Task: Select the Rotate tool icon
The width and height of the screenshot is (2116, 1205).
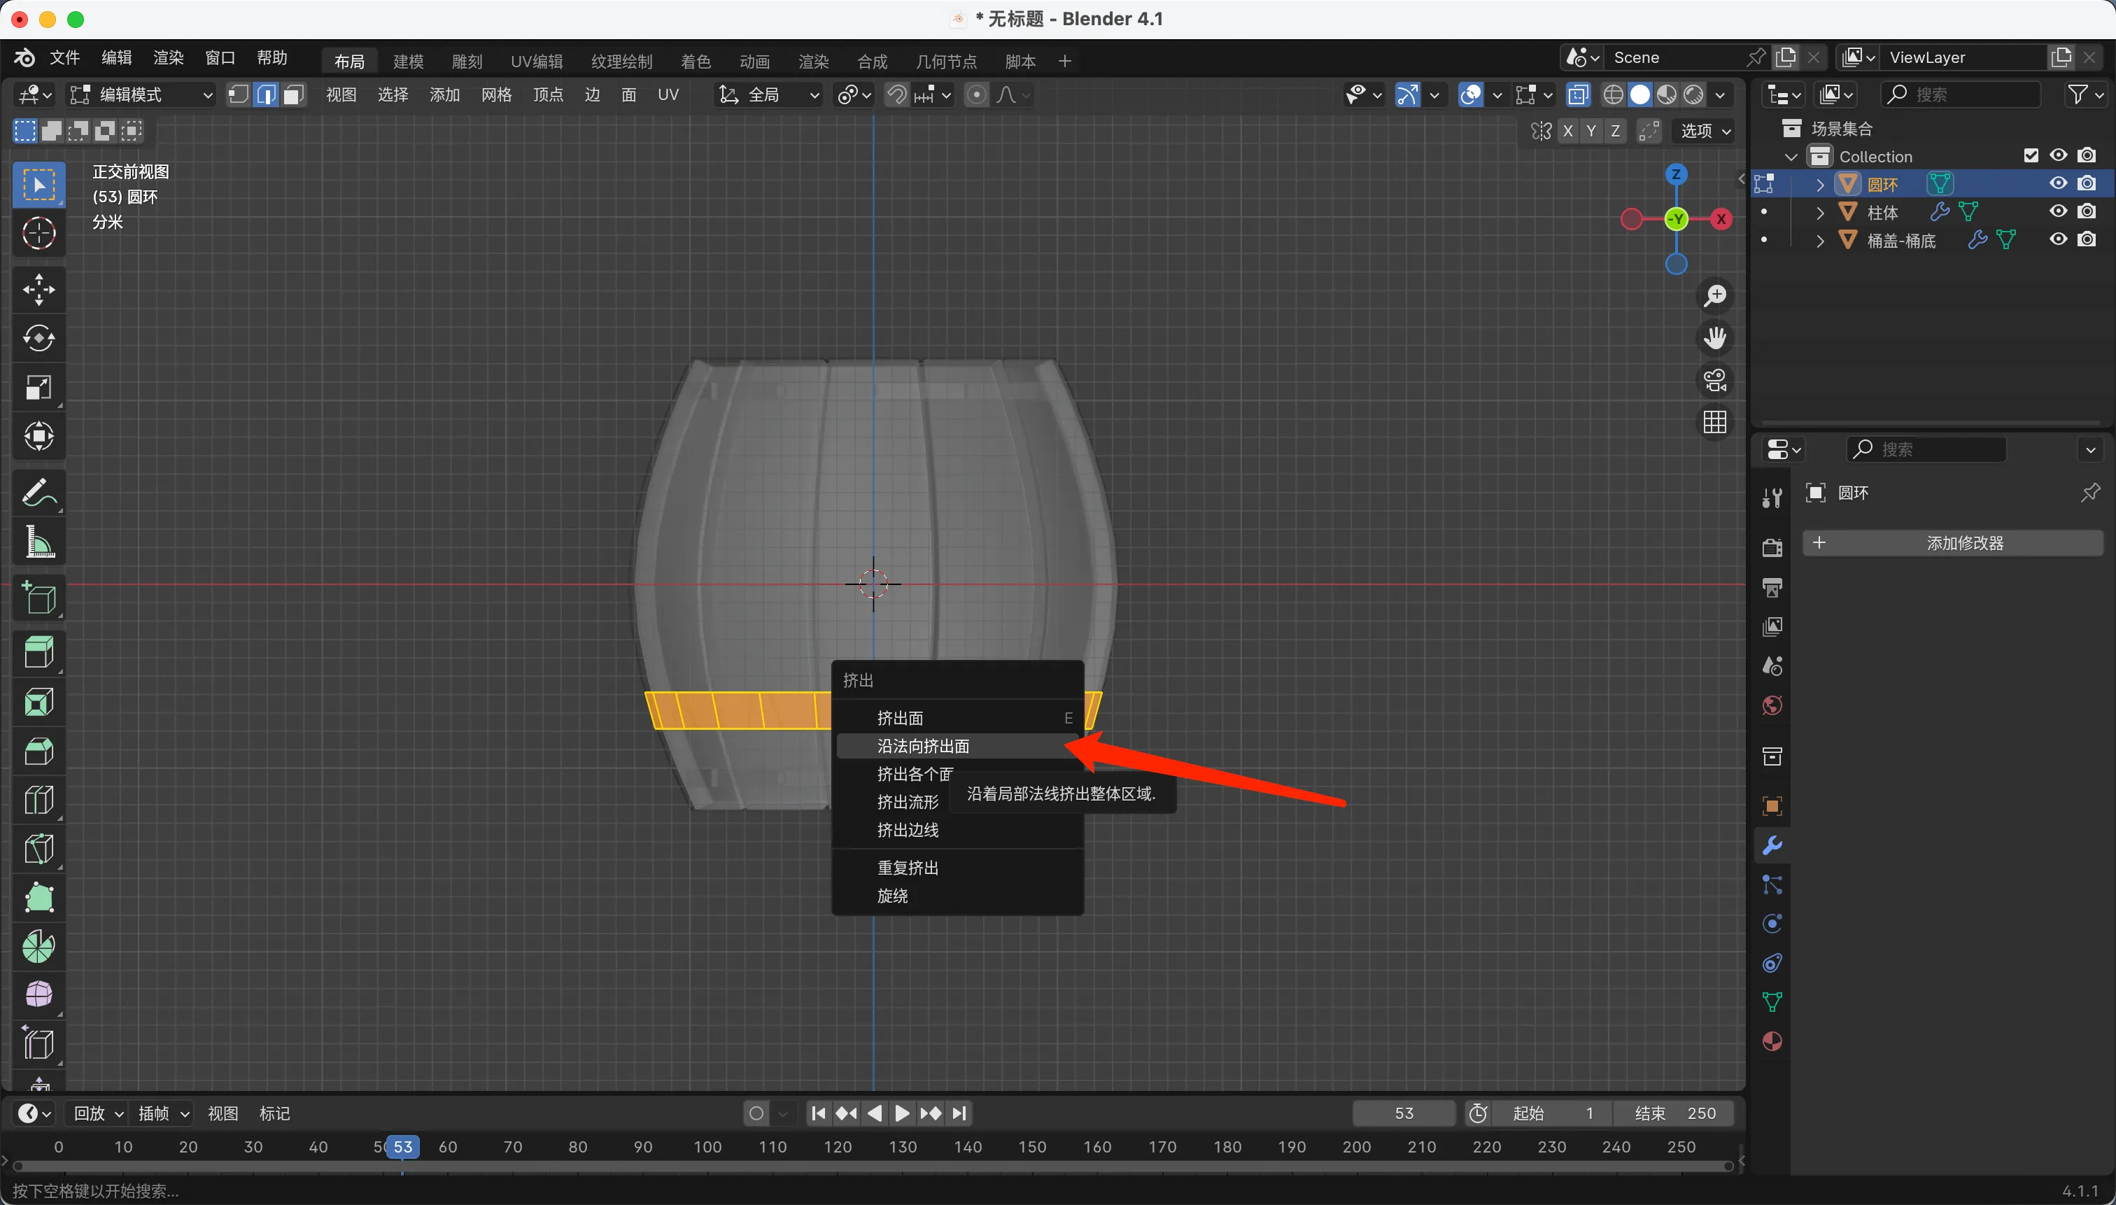Action: [x=39, y=338]
